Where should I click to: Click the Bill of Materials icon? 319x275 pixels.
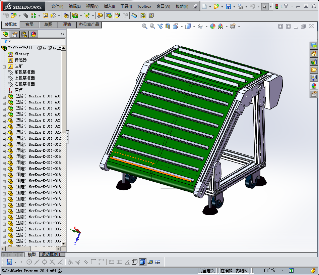(x=109, y=15)
